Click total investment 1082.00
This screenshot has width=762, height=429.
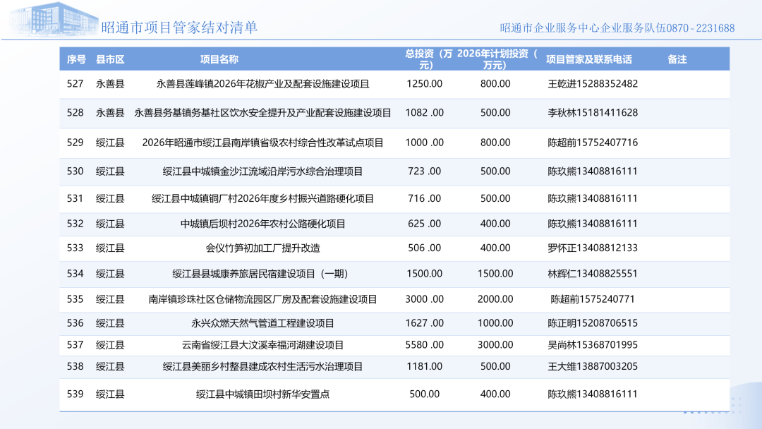pos(425,113)
